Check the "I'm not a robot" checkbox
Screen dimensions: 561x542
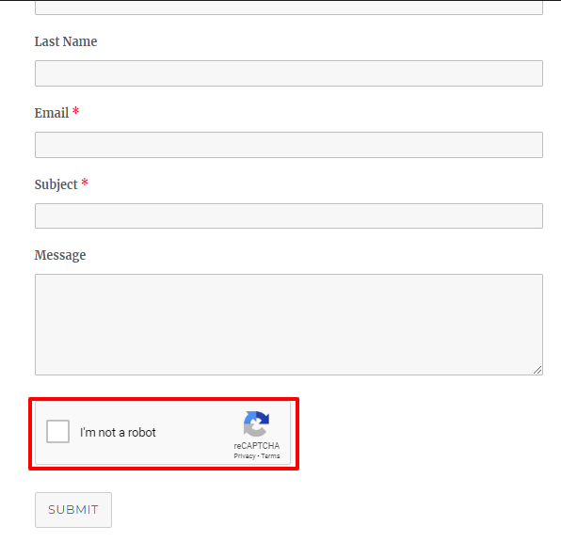pos(57,431)
